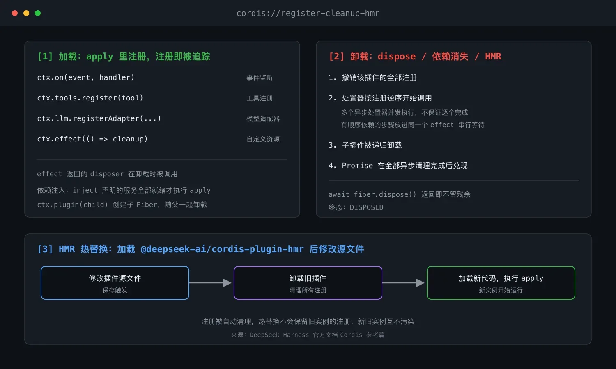Click code line ctx.on(event, handler)
616x369 pixels.
[x=85, y=77]
